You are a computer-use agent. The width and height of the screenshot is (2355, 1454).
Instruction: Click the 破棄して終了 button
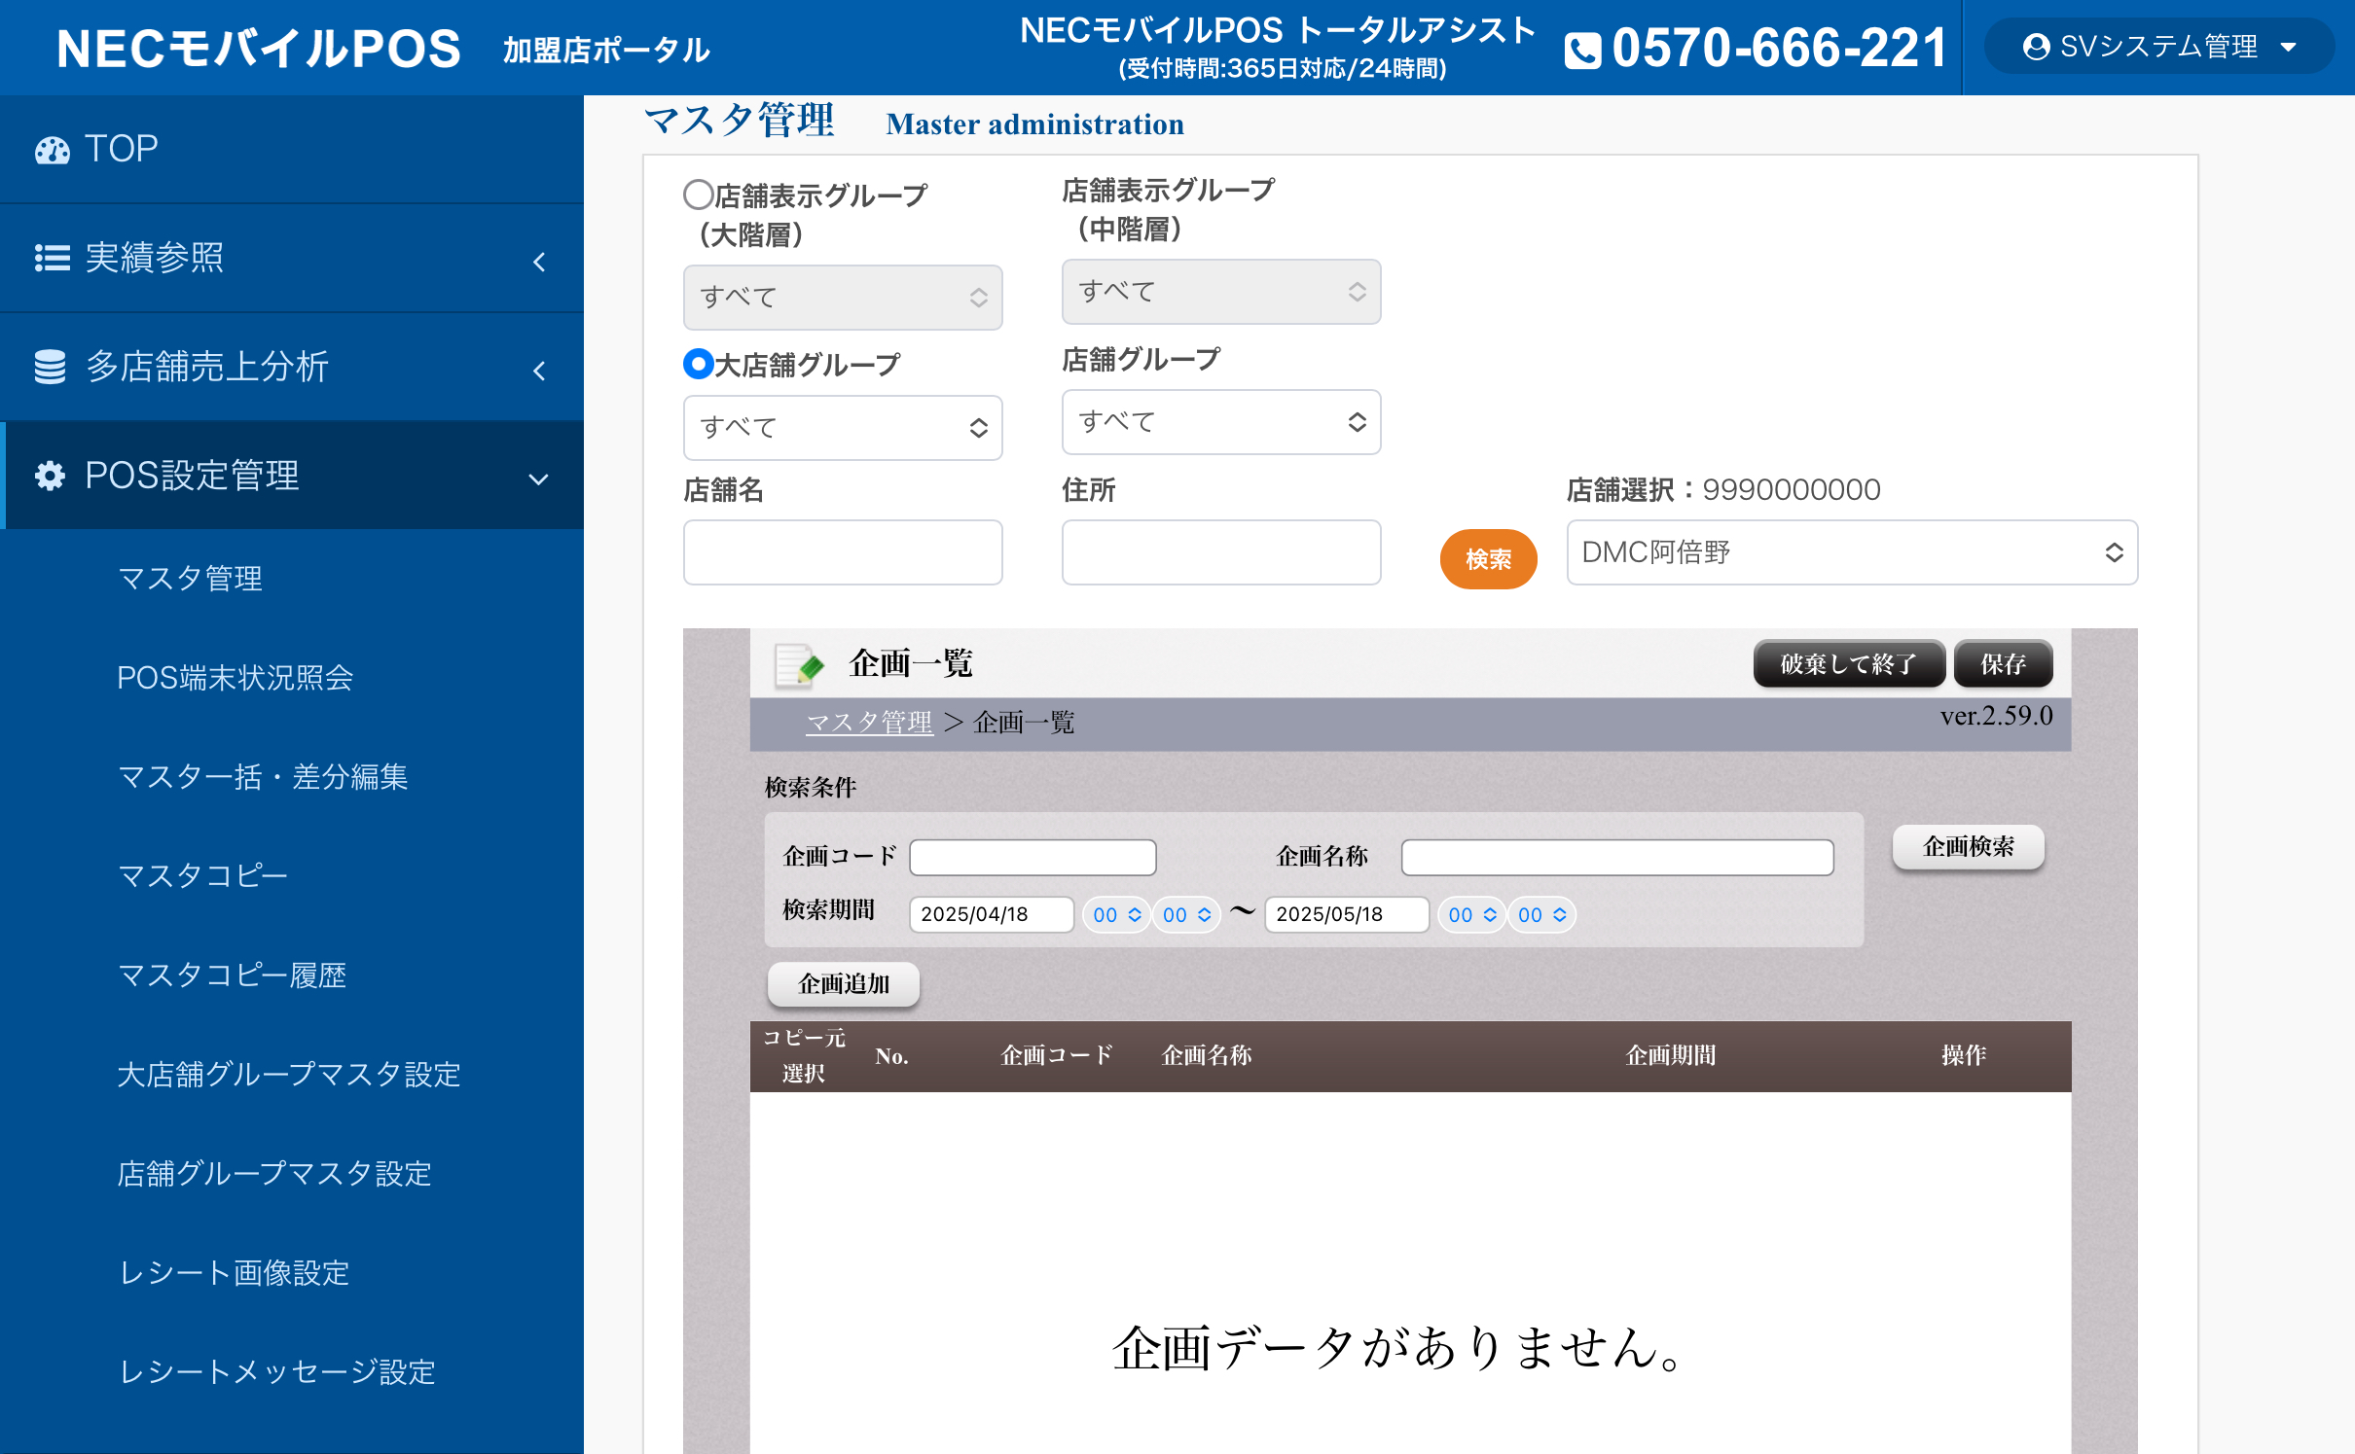tap(1848, 664)
